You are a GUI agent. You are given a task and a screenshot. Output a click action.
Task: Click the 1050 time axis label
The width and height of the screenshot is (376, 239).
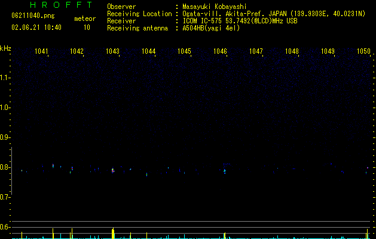(364, 51)
